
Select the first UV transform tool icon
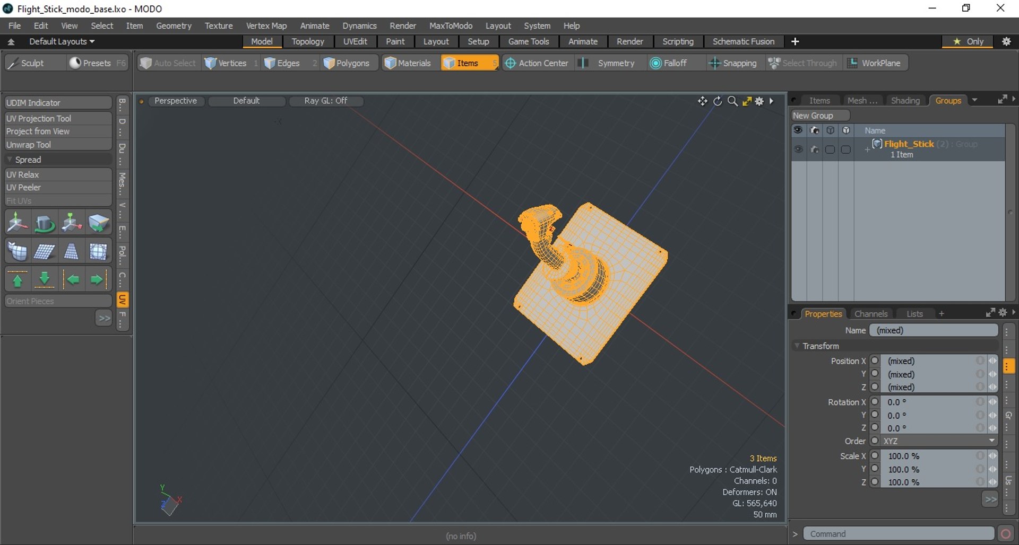coord(18,223)
